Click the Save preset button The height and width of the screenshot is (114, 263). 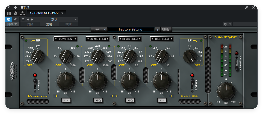point(96,29)
